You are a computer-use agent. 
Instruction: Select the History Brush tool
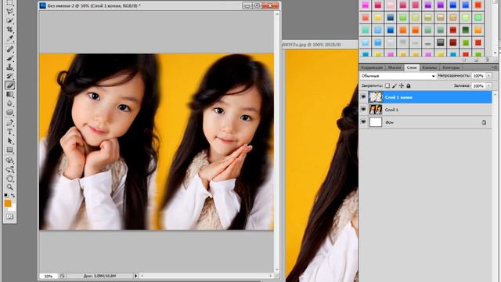(10, 76)
